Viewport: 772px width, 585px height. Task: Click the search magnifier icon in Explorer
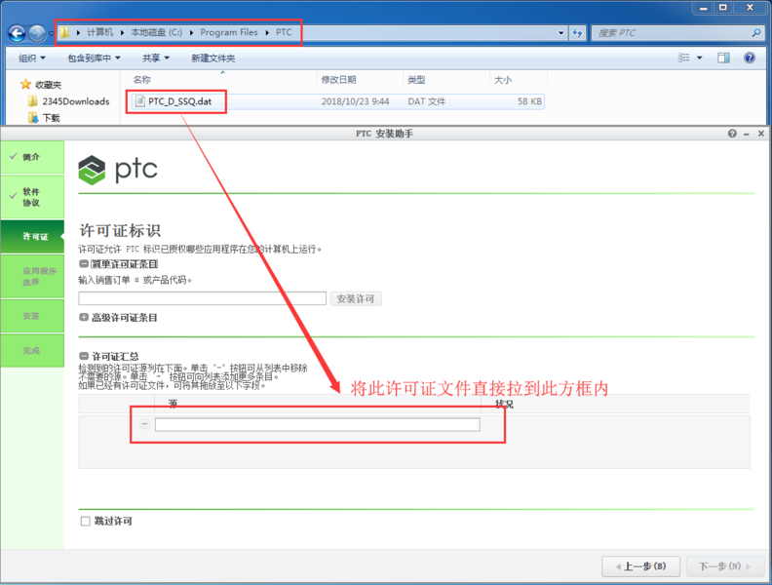pos(755,32)
